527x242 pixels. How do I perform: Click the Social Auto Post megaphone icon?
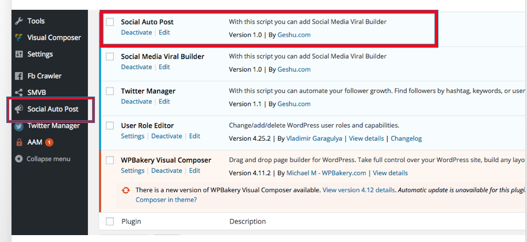[x=19, y=109]
